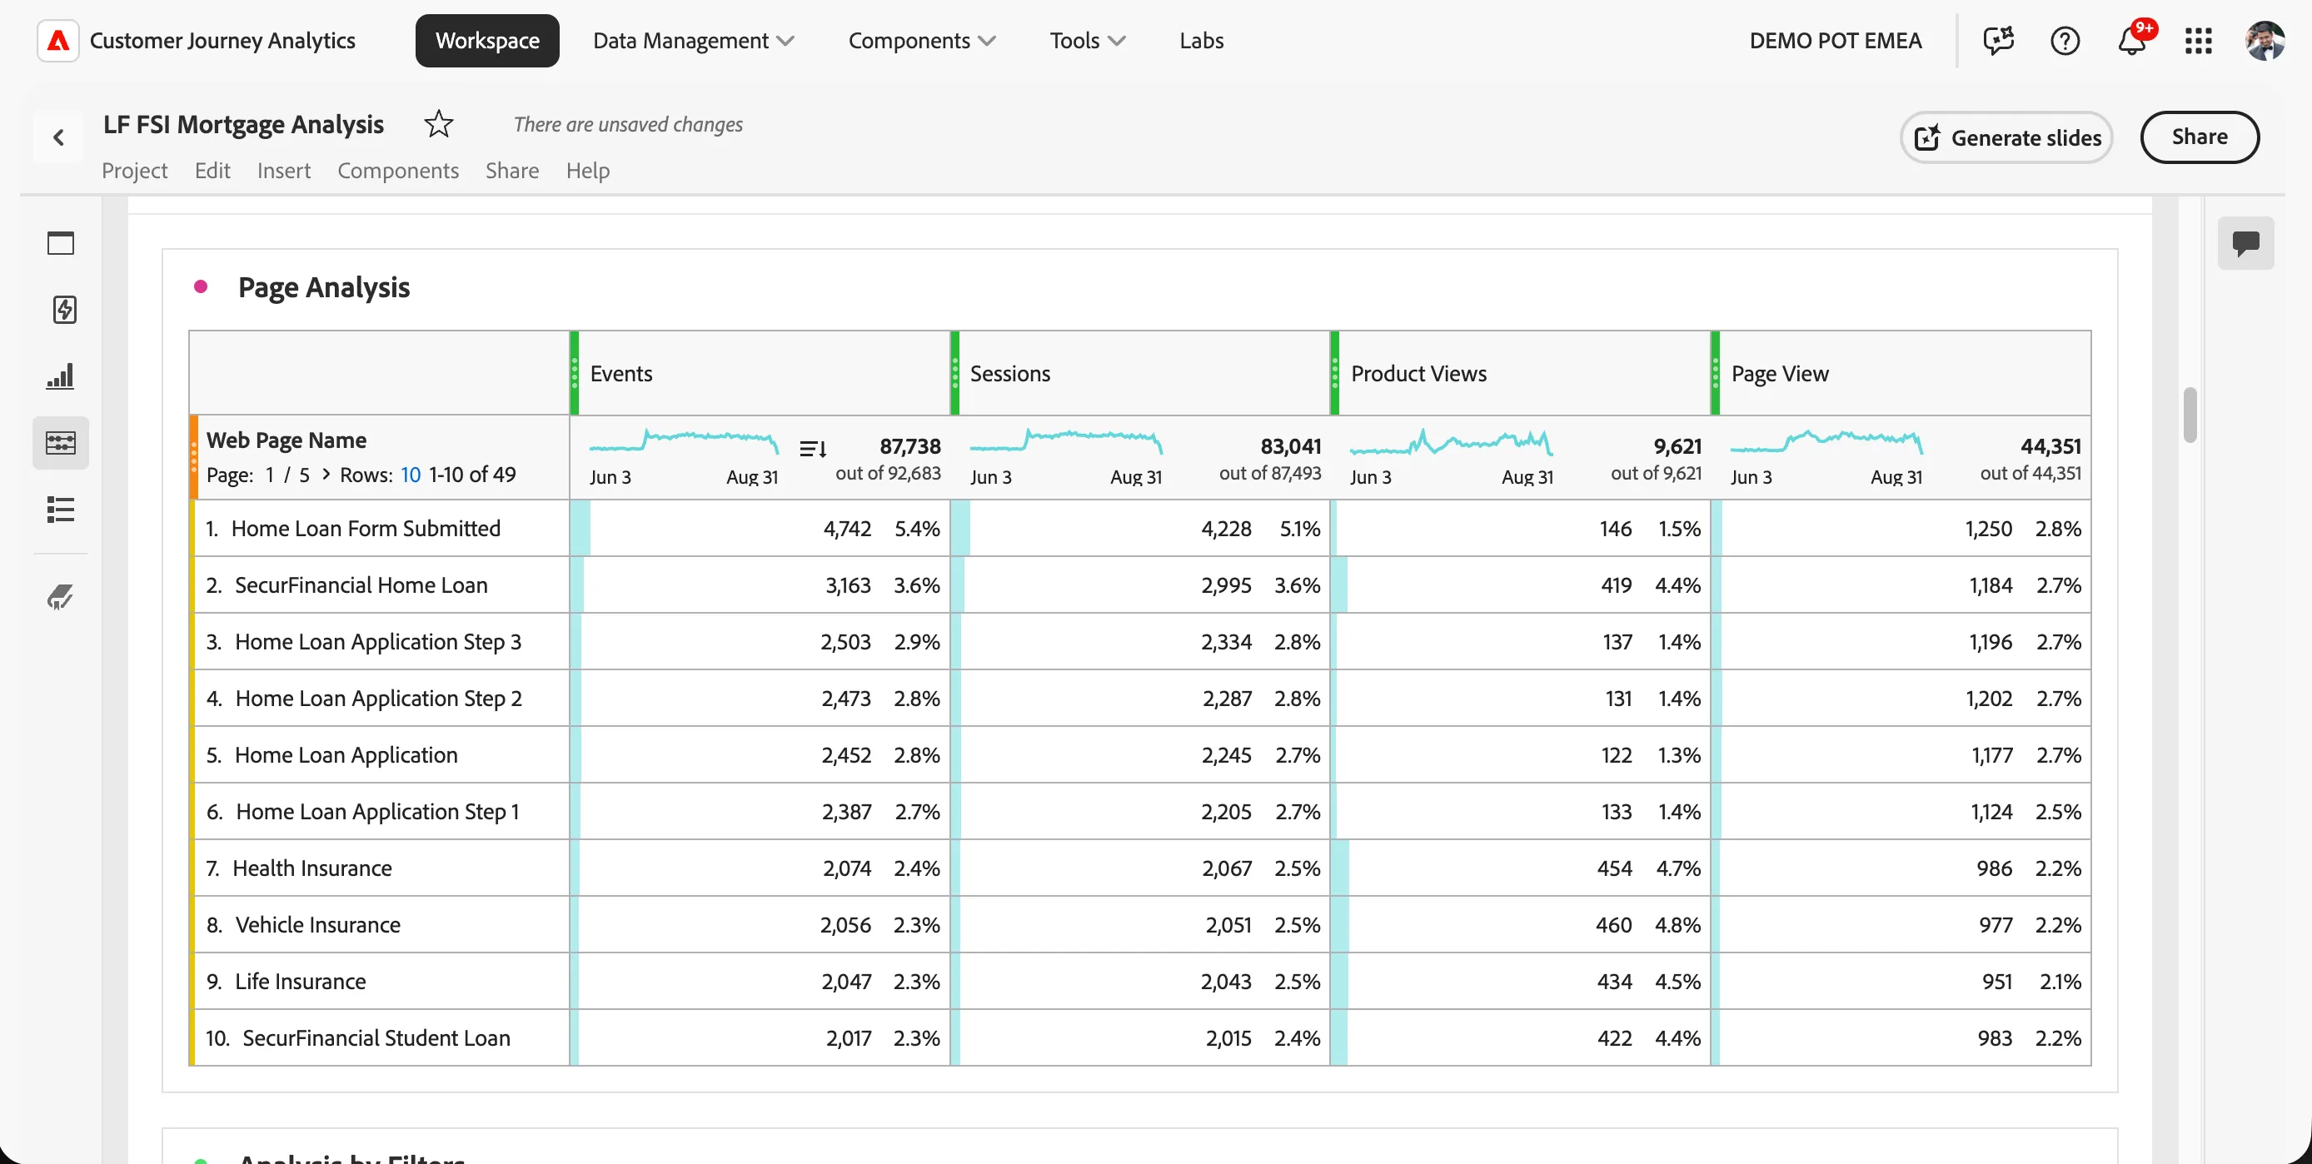Open the Components project menu

[x=397, y=171]
